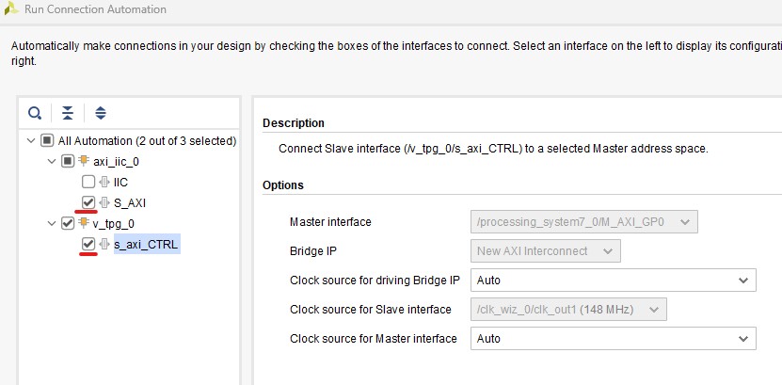The height and width of the screenshot is (385, 782).
Task: Select the s_axi_CTRL tree item label
Action: click(x=146, y=244)
